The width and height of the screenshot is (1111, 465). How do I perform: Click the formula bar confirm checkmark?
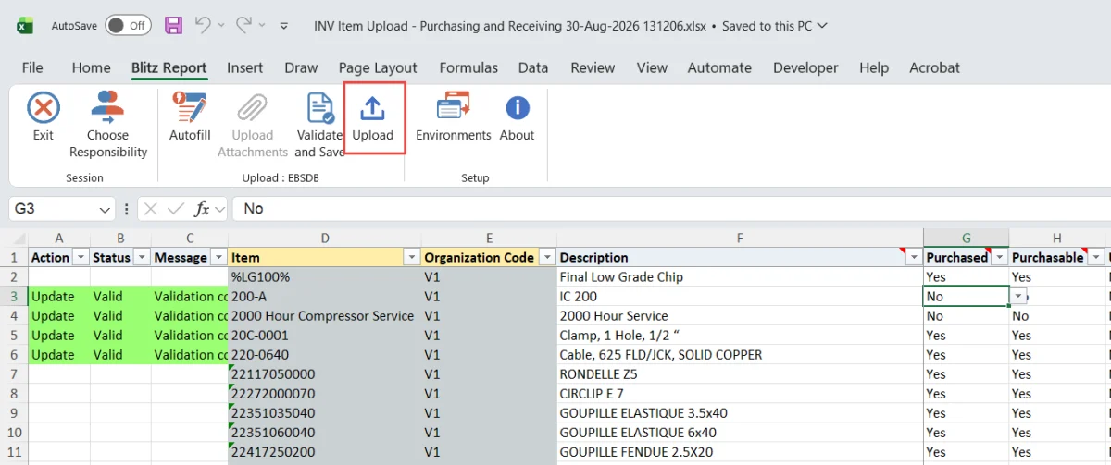[x=176, y=209]
